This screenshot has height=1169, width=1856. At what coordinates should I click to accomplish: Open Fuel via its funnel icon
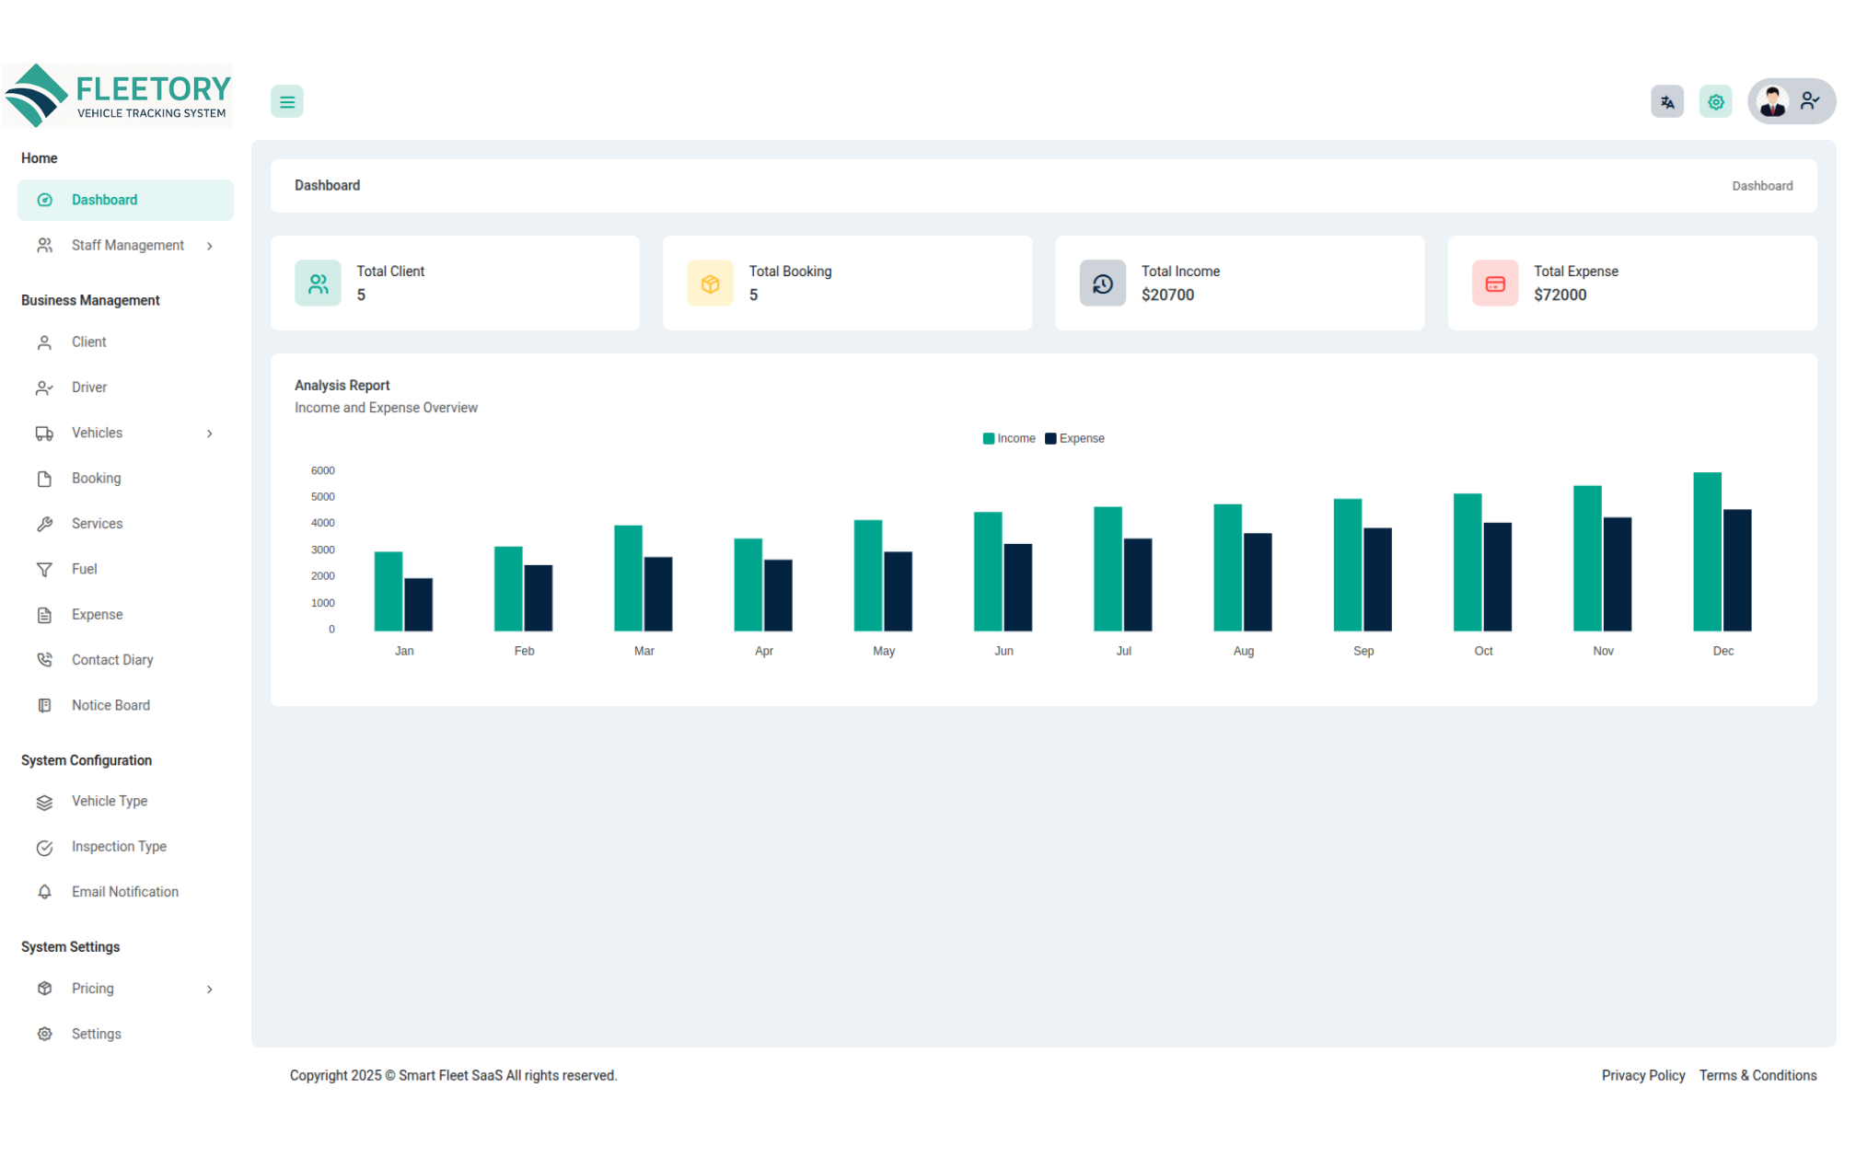(x=44, y=571)
